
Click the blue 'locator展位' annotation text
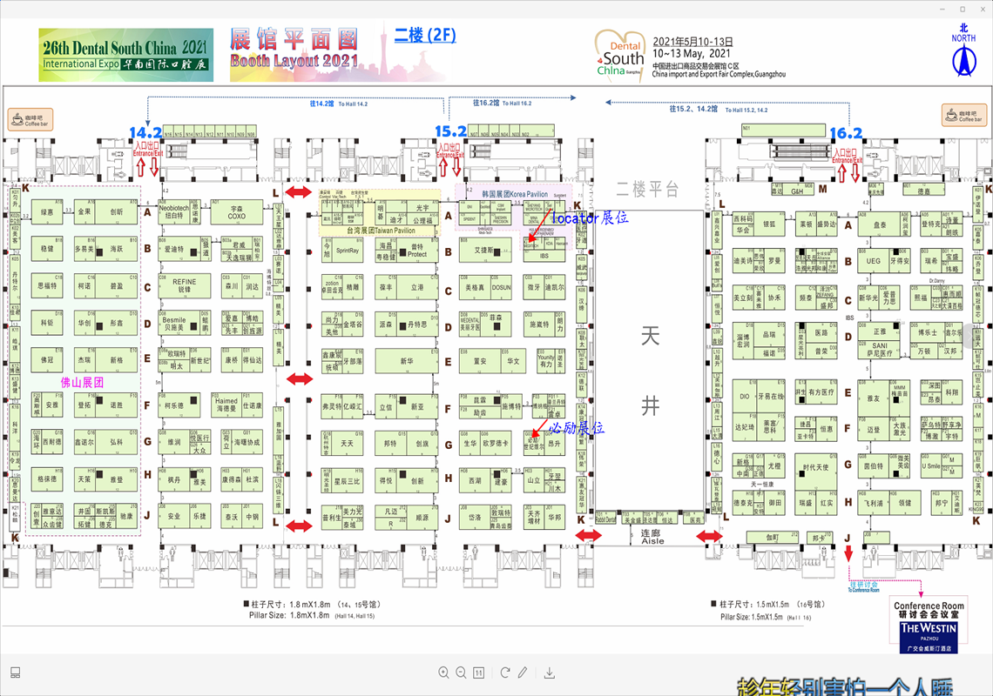(x=591, y=217)
